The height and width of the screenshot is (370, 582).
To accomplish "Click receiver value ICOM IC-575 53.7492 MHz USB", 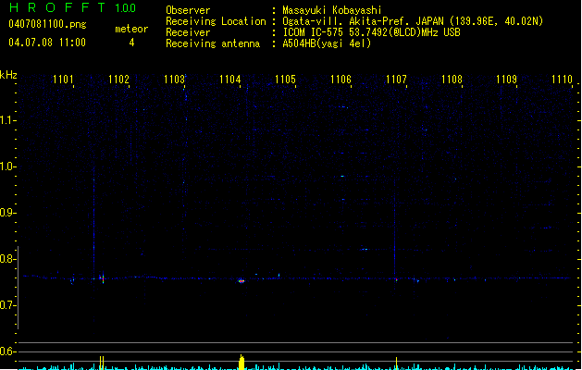I will coord(371,32).
